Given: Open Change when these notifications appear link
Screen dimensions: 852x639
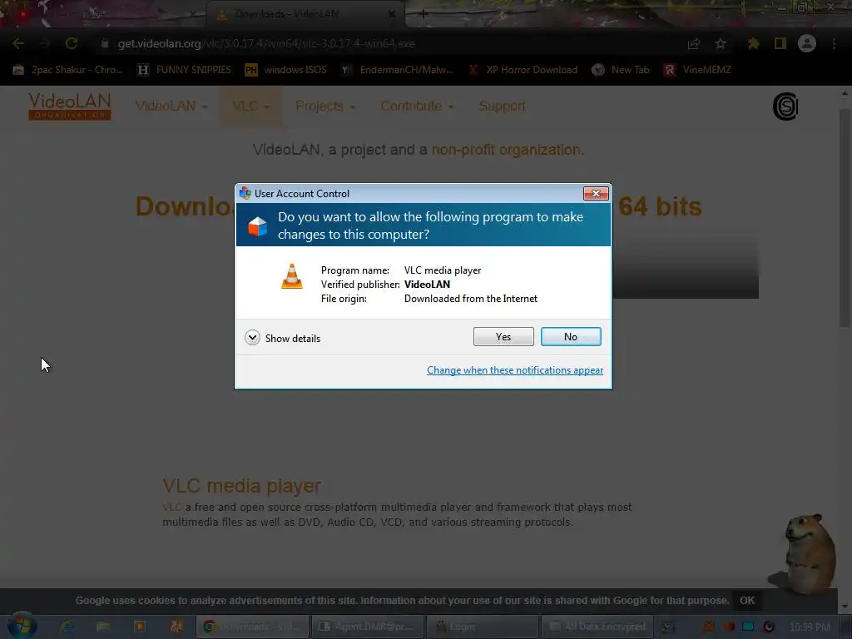Looking at the screenshot, I should (514, 370).
